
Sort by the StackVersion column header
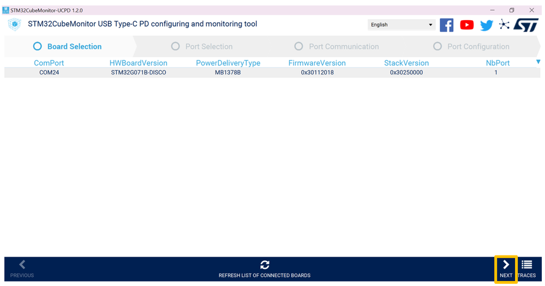[x=406, y=63]
